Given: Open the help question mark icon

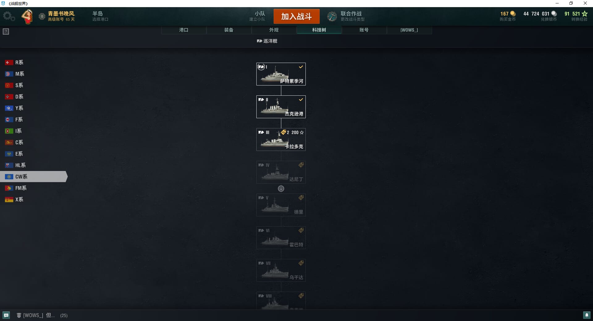Looking at the screenshot, I should click(6, 31).
